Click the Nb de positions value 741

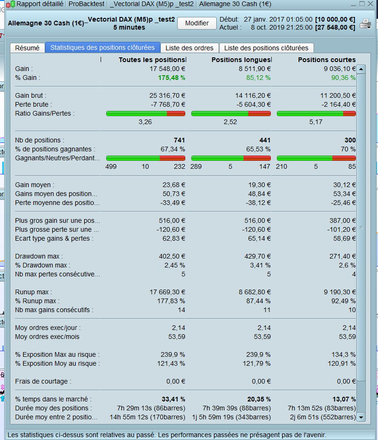tap(179, 140)
